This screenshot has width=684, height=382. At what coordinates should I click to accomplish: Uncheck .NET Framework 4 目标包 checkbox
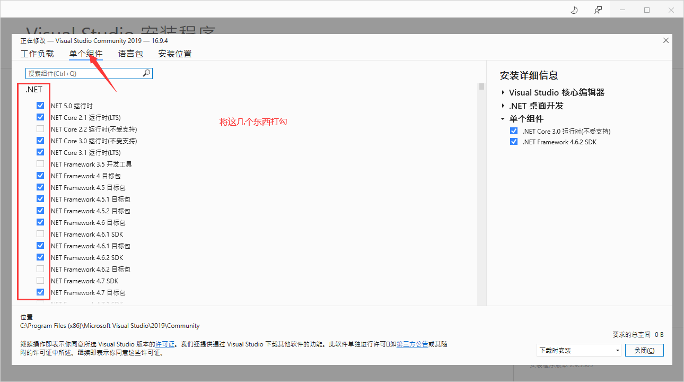(x=40, y=176)
